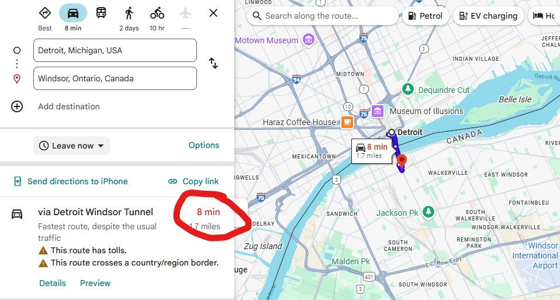Open the Leave now dropdown
The width and height of the screenshot is (560, 300).
coord(71,146)
